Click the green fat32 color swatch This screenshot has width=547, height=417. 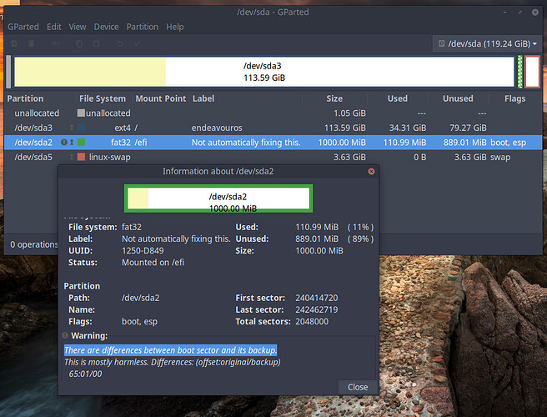(81, 142)
